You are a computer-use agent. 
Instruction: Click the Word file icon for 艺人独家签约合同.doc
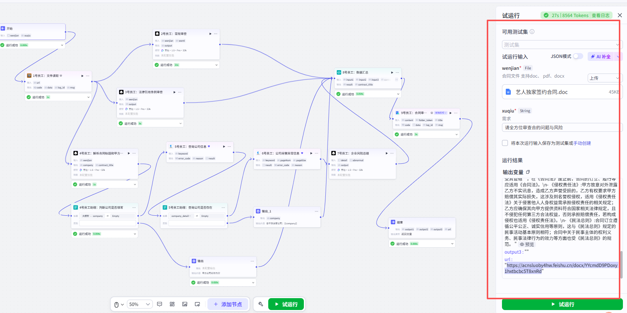click(x=508, y=92)
